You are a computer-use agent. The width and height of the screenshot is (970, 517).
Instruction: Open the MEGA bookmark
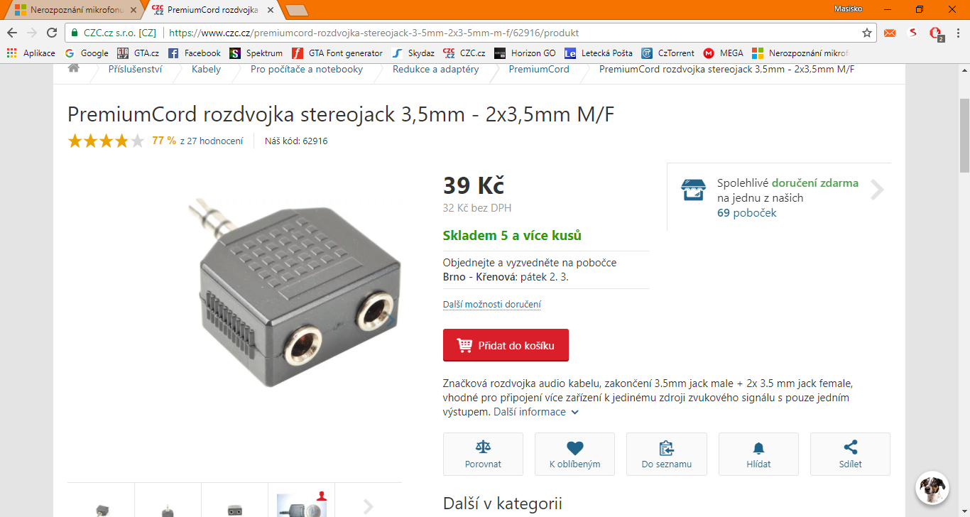[723, 53]
